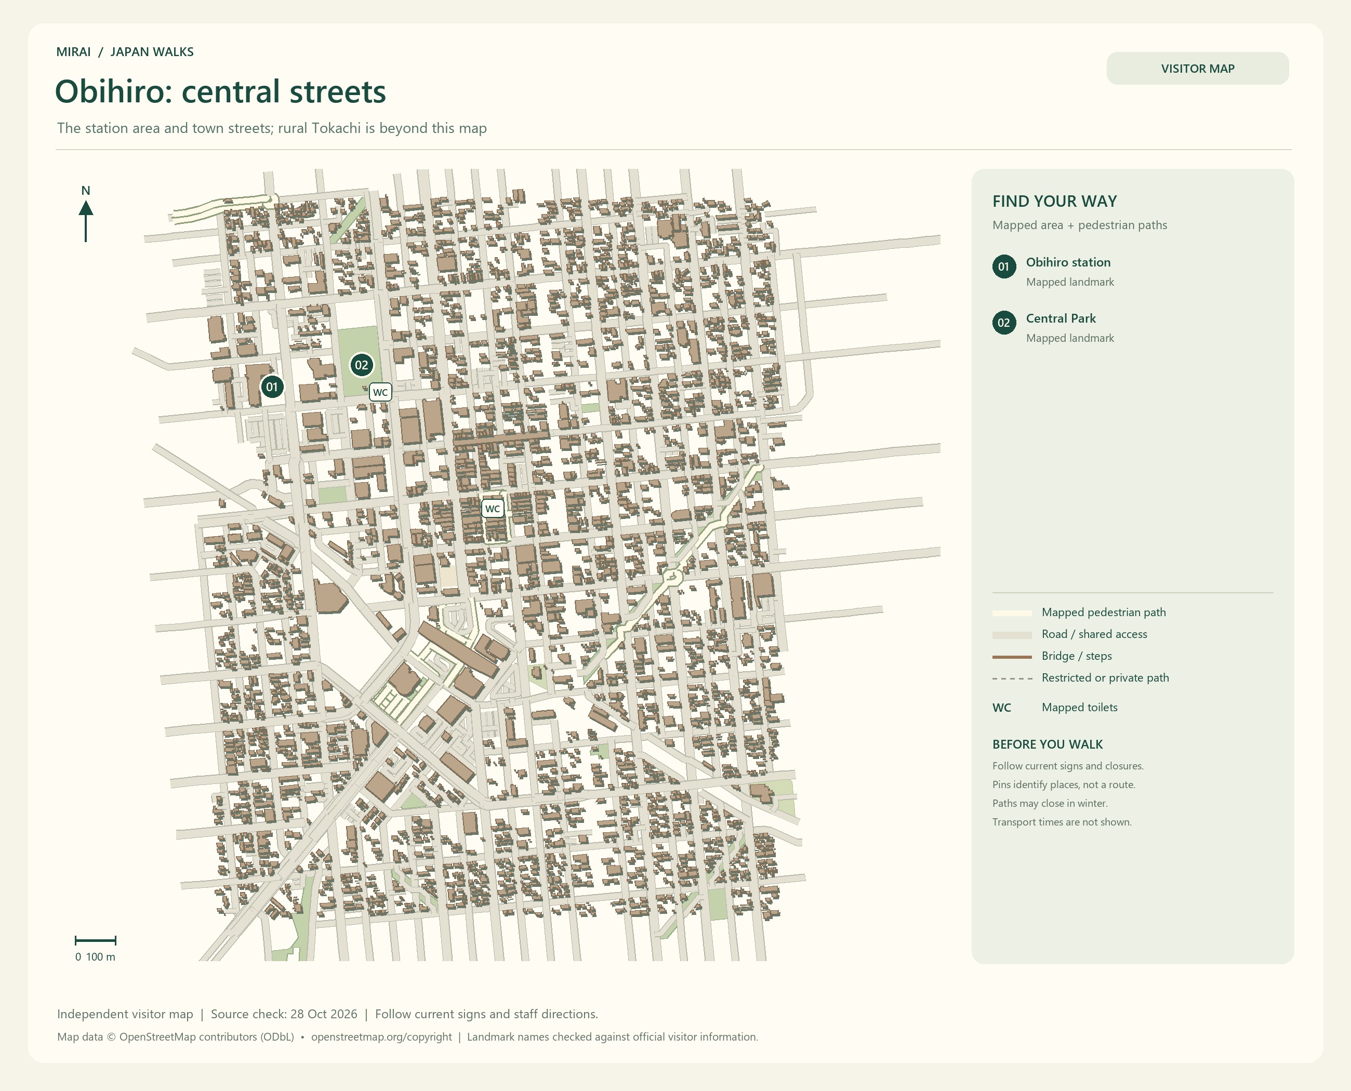Click the 02 badge in the legend panel
1351x1091 pixels.
click(x=1004, y=323)
